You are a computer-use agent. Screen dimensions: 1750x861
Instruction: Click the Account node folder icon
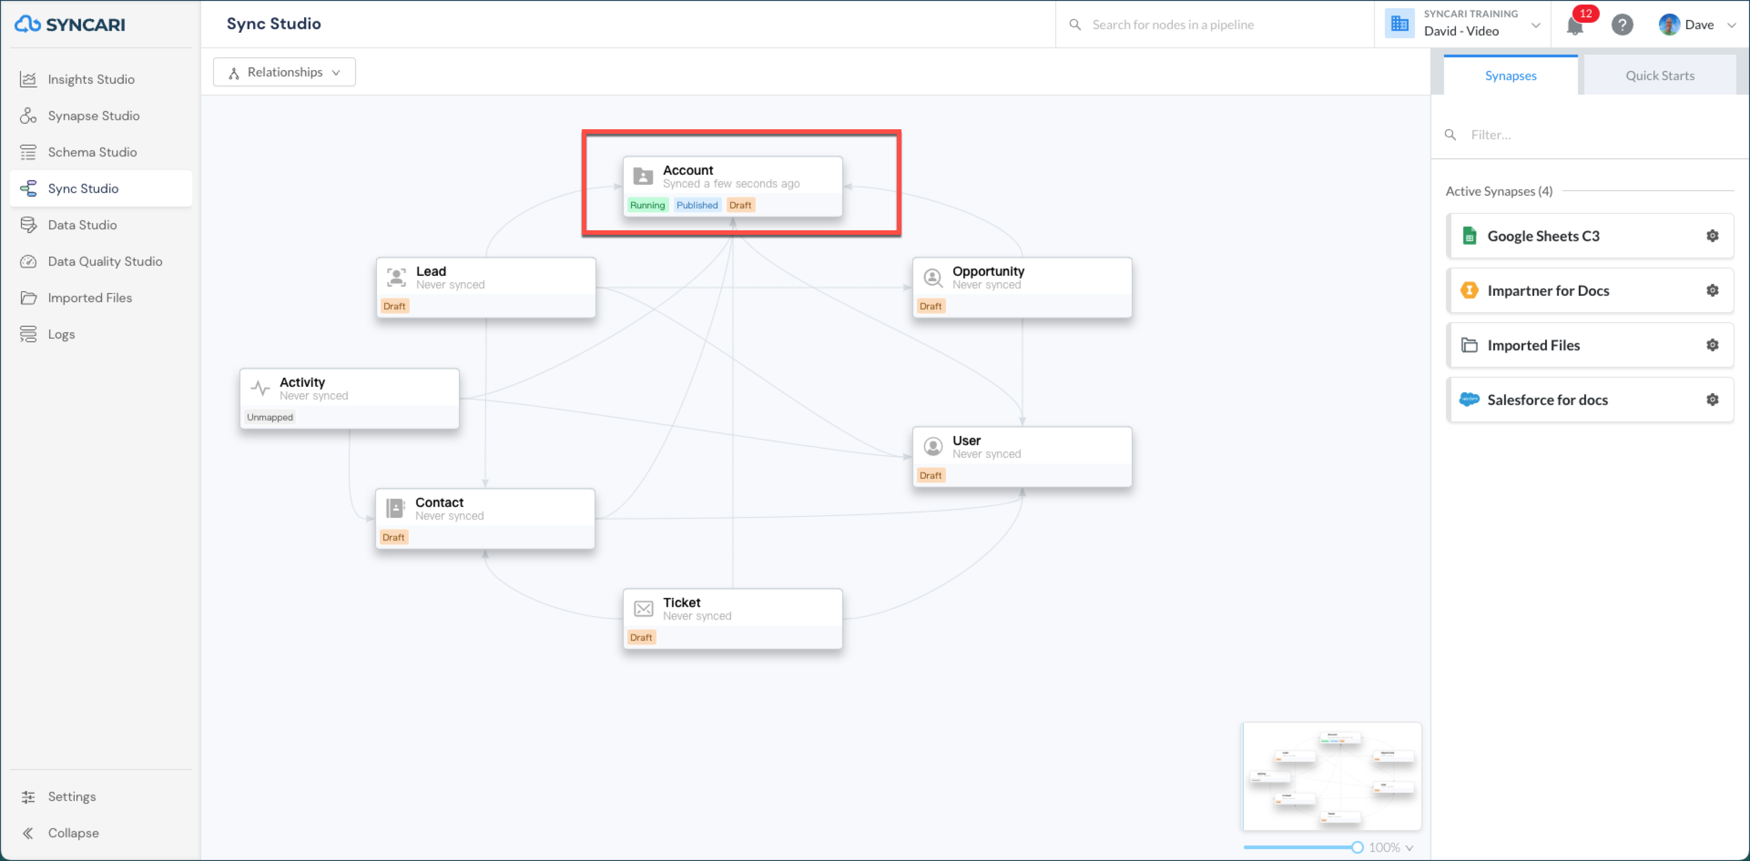[643, 177]
